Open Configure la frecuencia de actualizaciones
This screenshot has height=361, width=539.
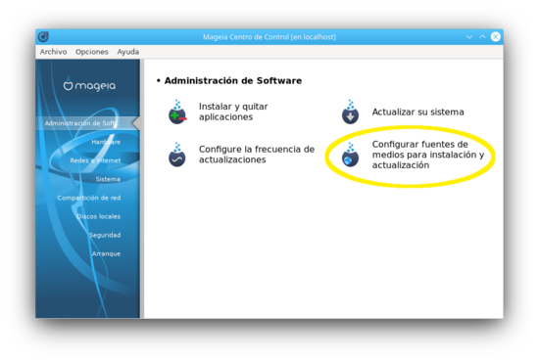(257, 155)
